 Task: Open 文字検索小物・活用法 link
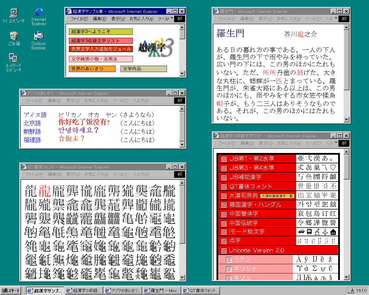click(101, 59)
